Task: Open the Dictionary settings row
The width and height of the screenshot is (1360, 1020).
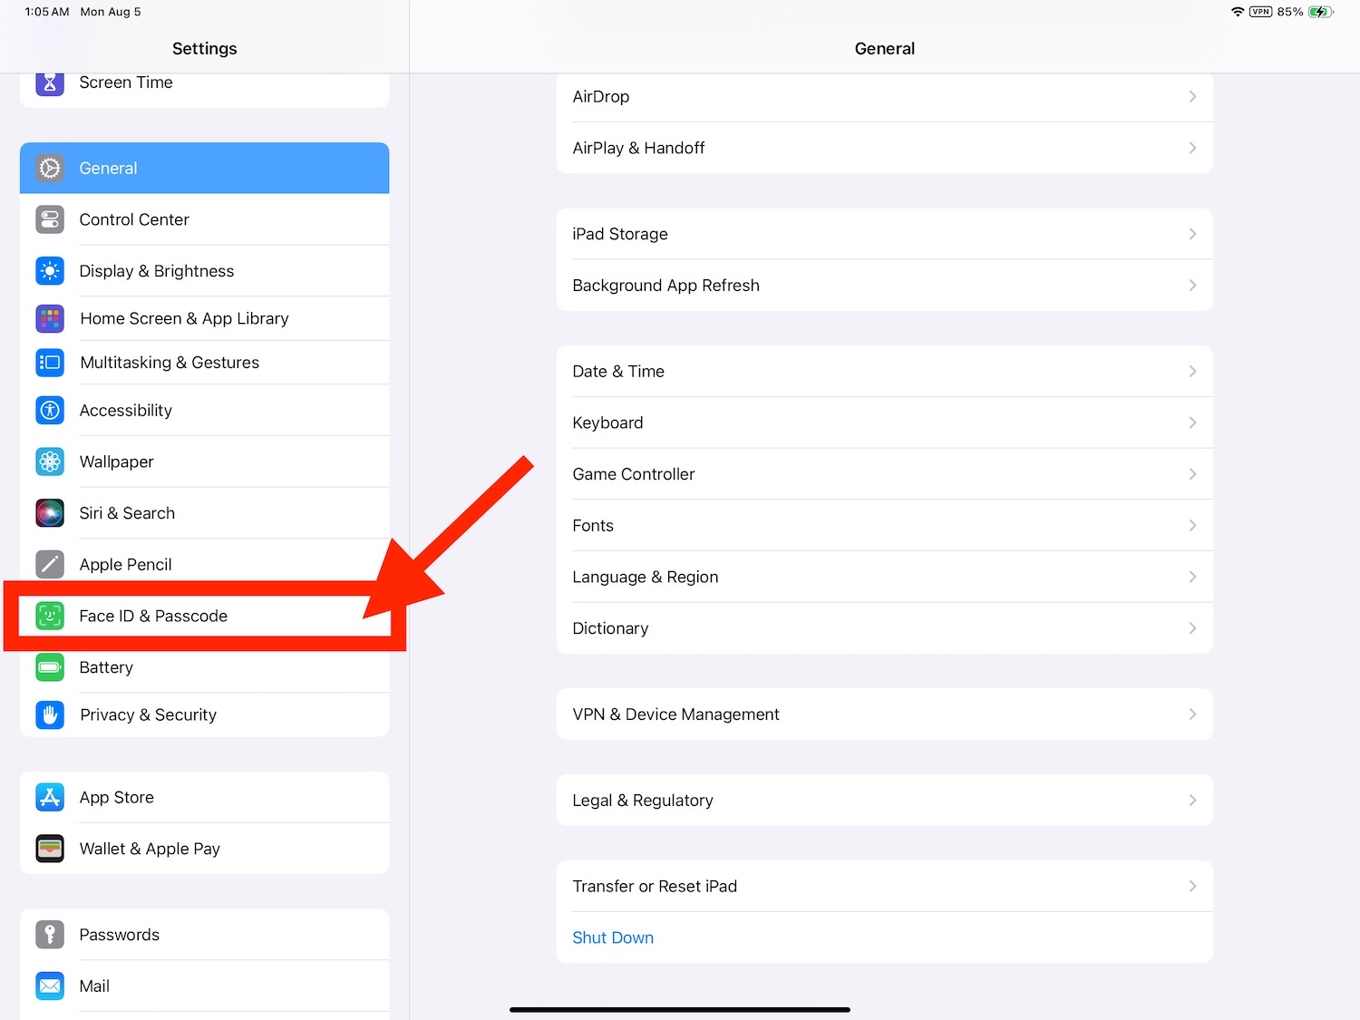Action: pos(884,628)
